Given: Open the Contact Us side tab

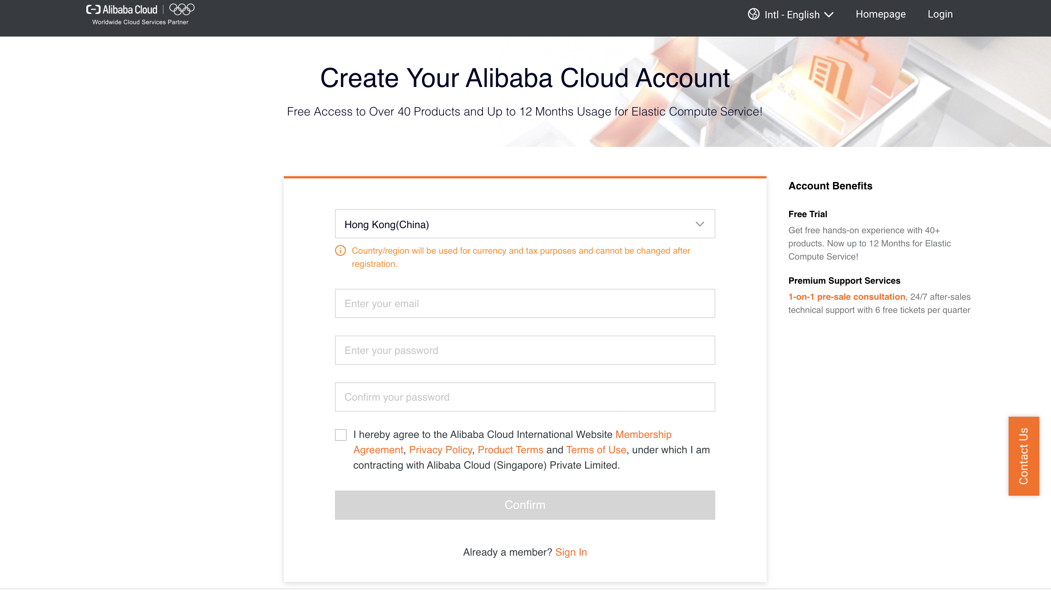Looking at the screenshot, I should [x=1023, y=456].
